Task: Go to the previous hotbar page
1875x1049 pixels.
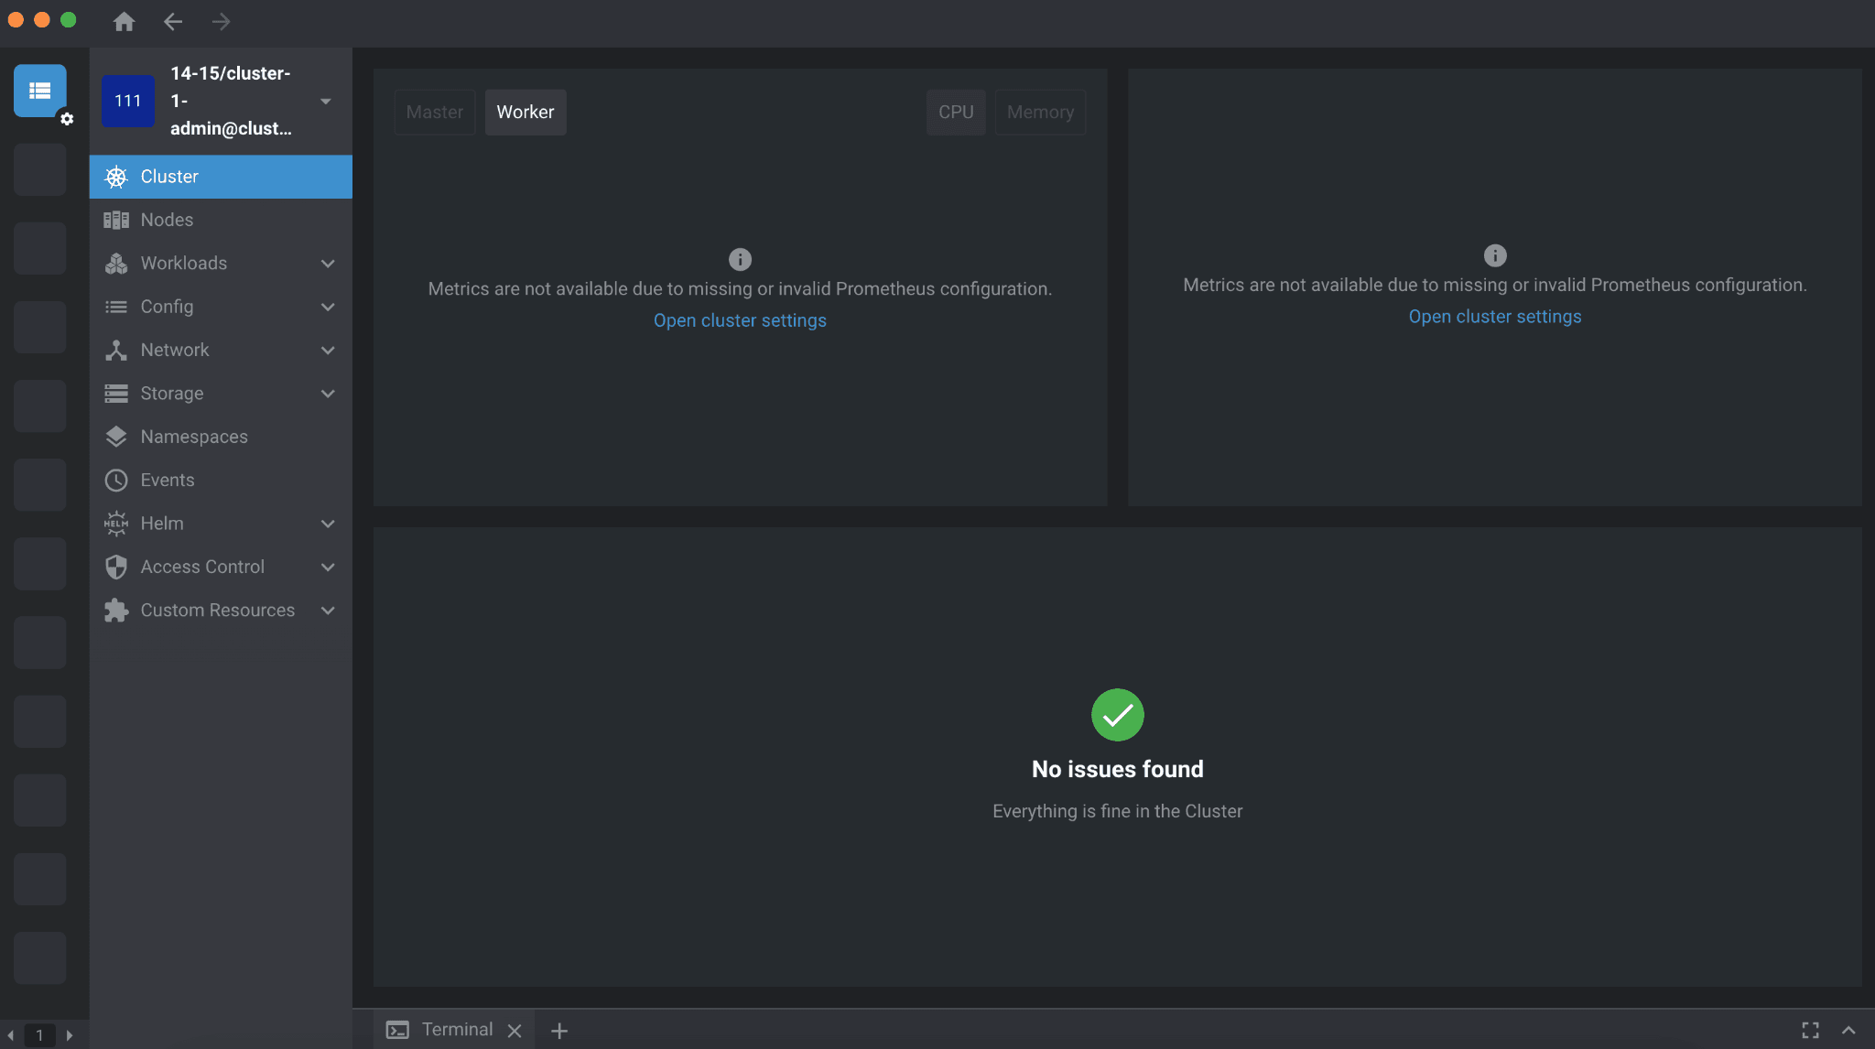Action: click(10, 1035)
